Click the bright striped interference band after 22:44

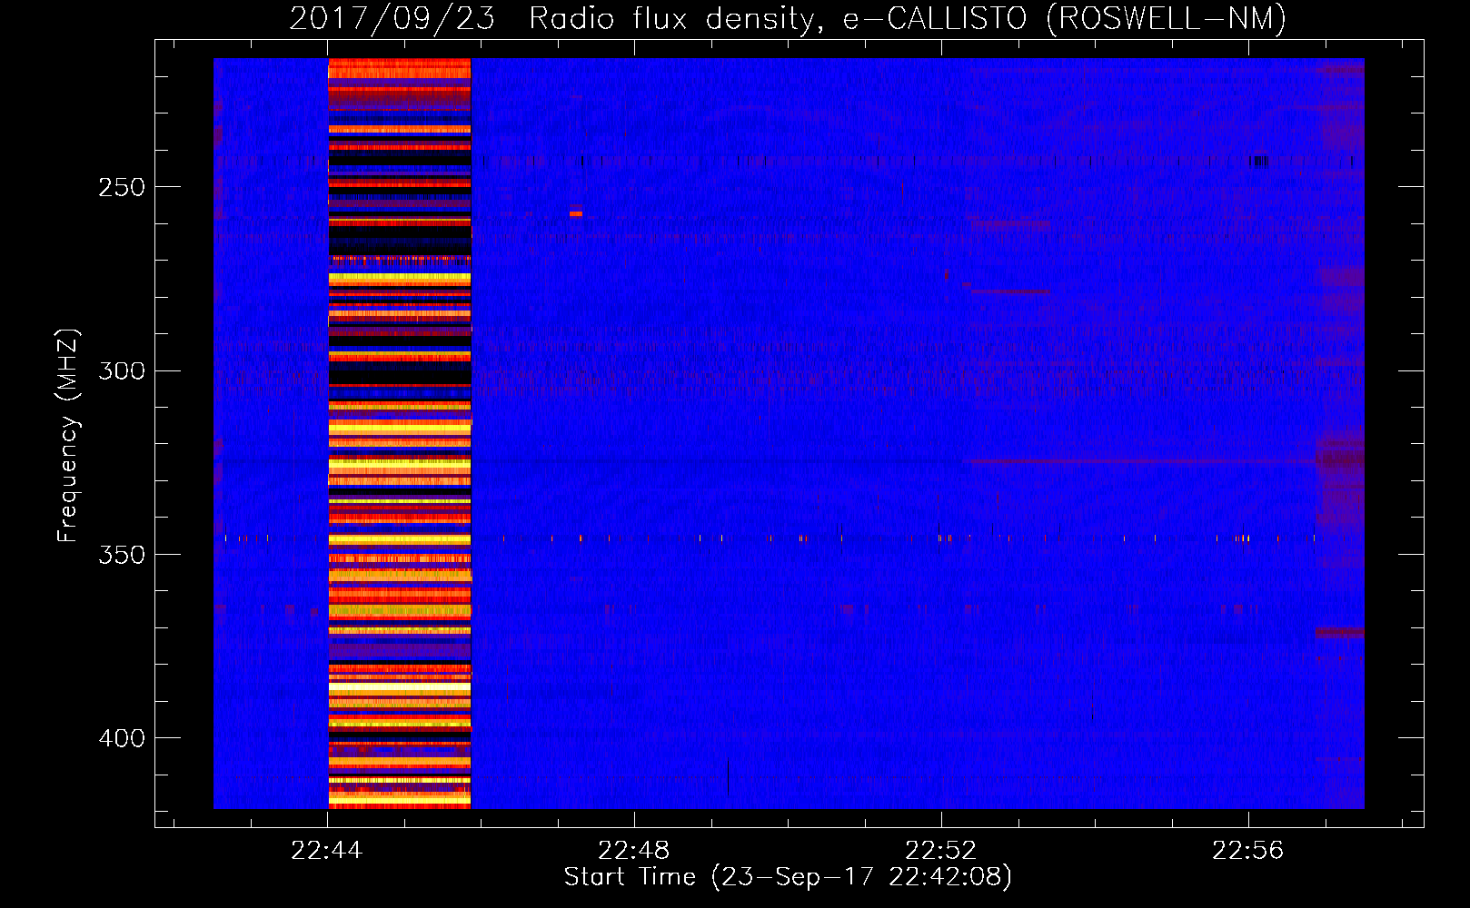point(400,433)
